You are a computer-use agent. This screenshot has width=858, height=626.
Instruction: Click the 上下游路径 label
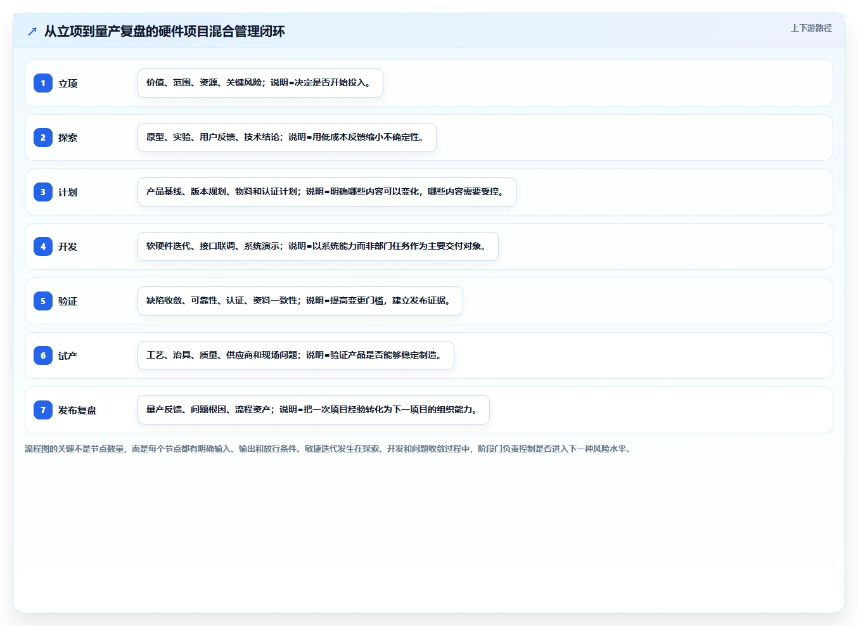click(811, 28)
